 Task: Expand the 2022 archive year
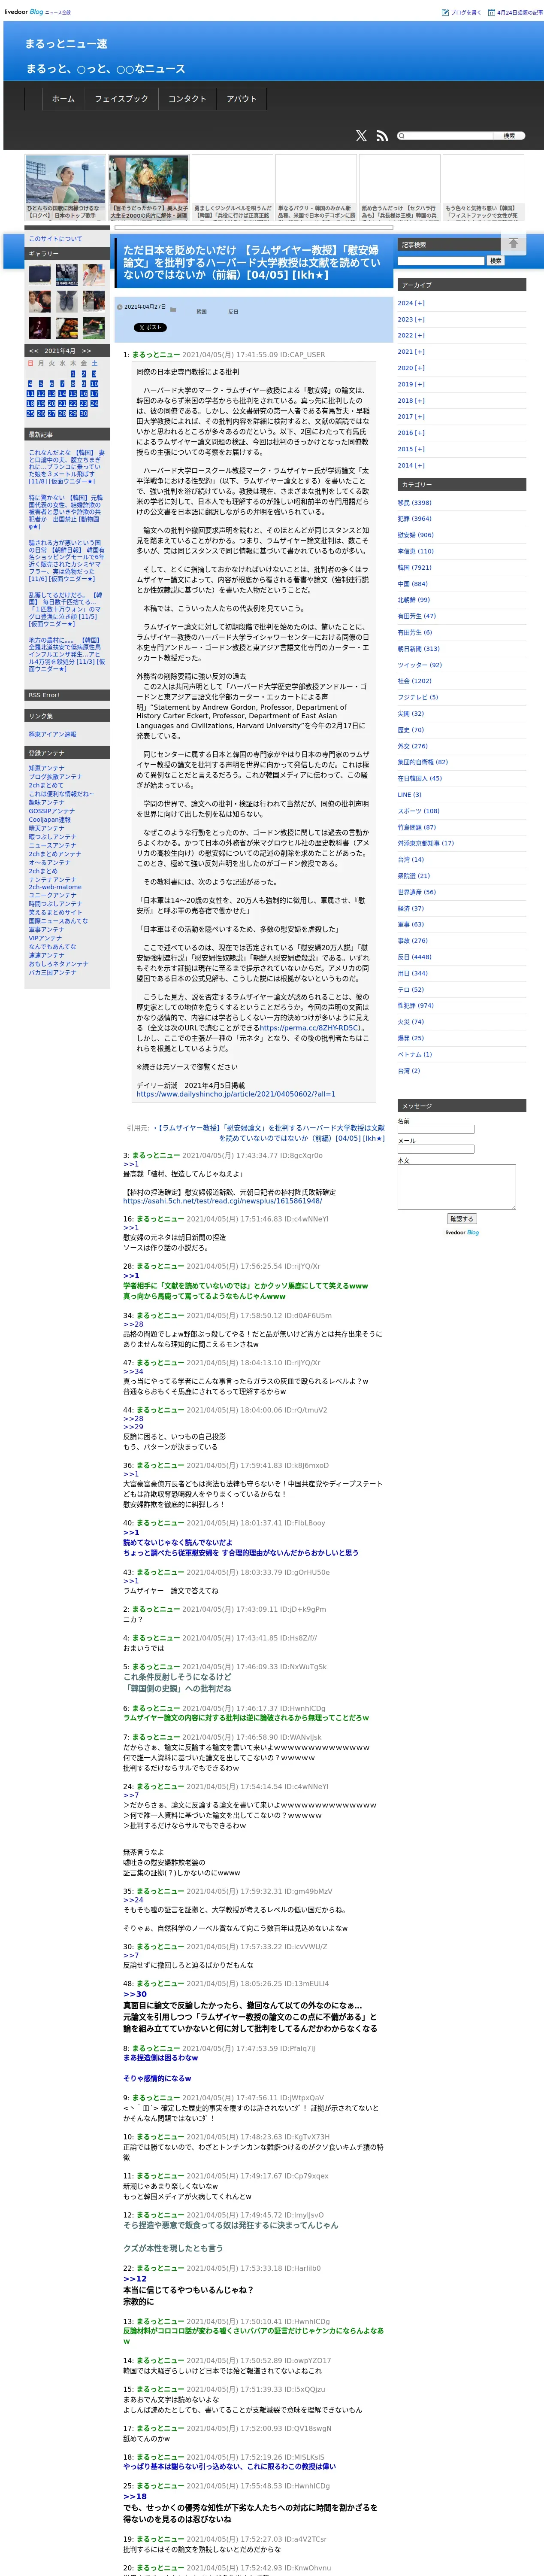click(411, 335)
